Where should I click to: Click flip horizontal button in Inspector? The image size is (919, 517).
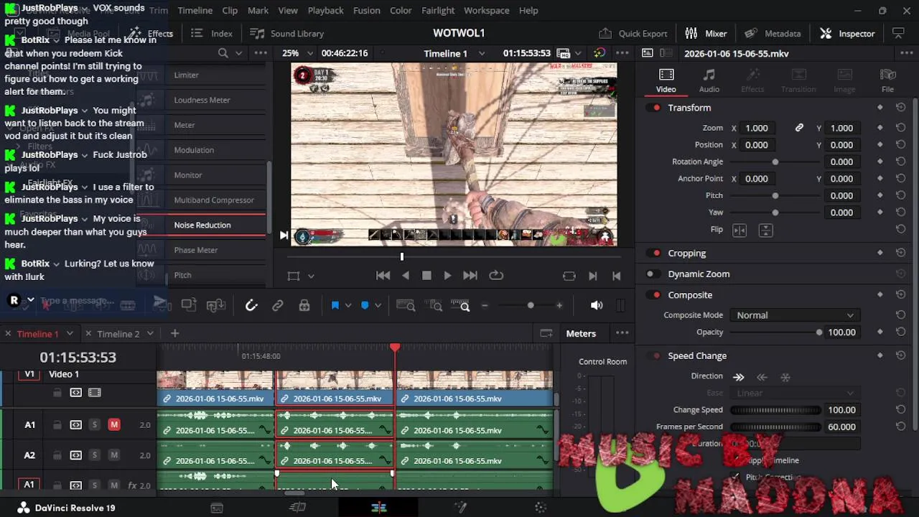(740, 230)
